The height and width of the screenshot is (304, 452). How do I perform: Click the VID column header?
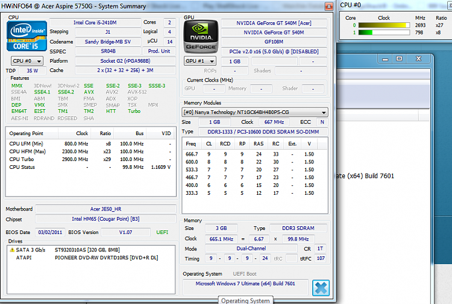160,133
